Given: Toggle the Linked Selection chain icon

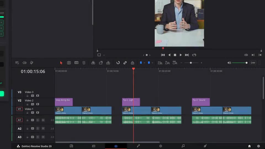Looking at the screenshot, I should click(125, 63).
